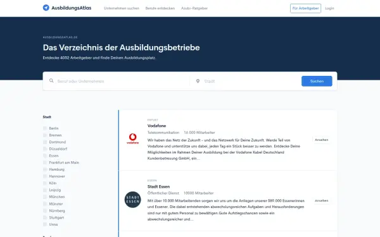The height and width of the screenshot is (237, 380).
Task: Click the 16.000 Mitarbeiter text
Action: coord(199,133)
